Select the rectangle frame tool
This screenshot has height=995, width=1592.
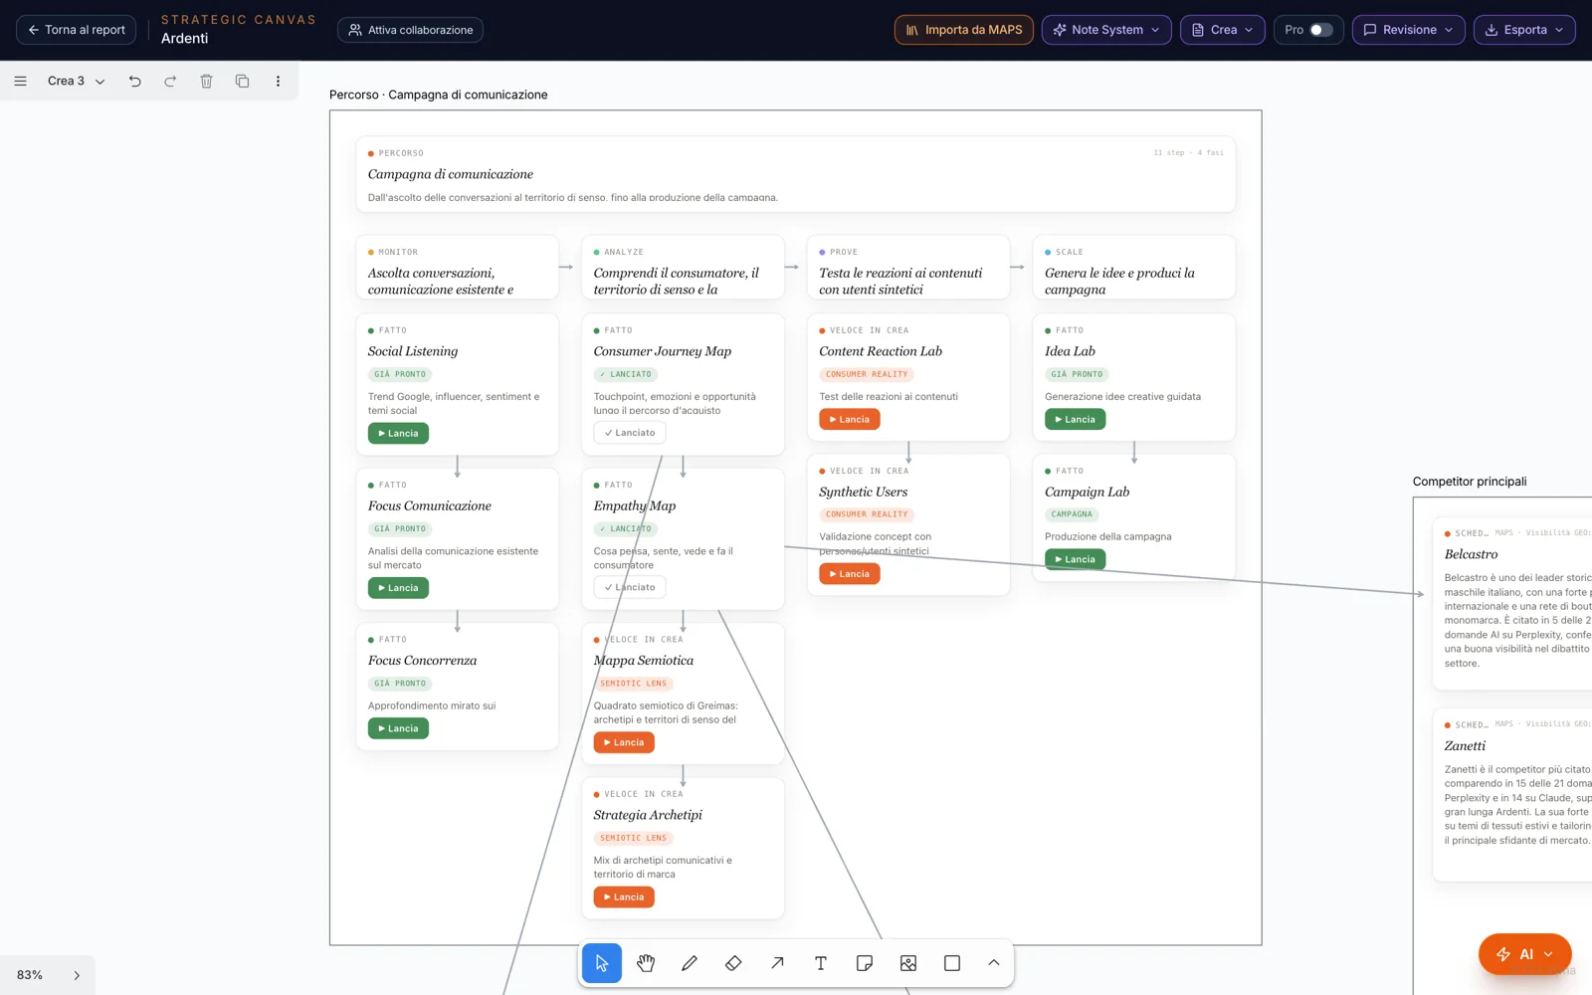pyautogui.click(x=952, y=963)
